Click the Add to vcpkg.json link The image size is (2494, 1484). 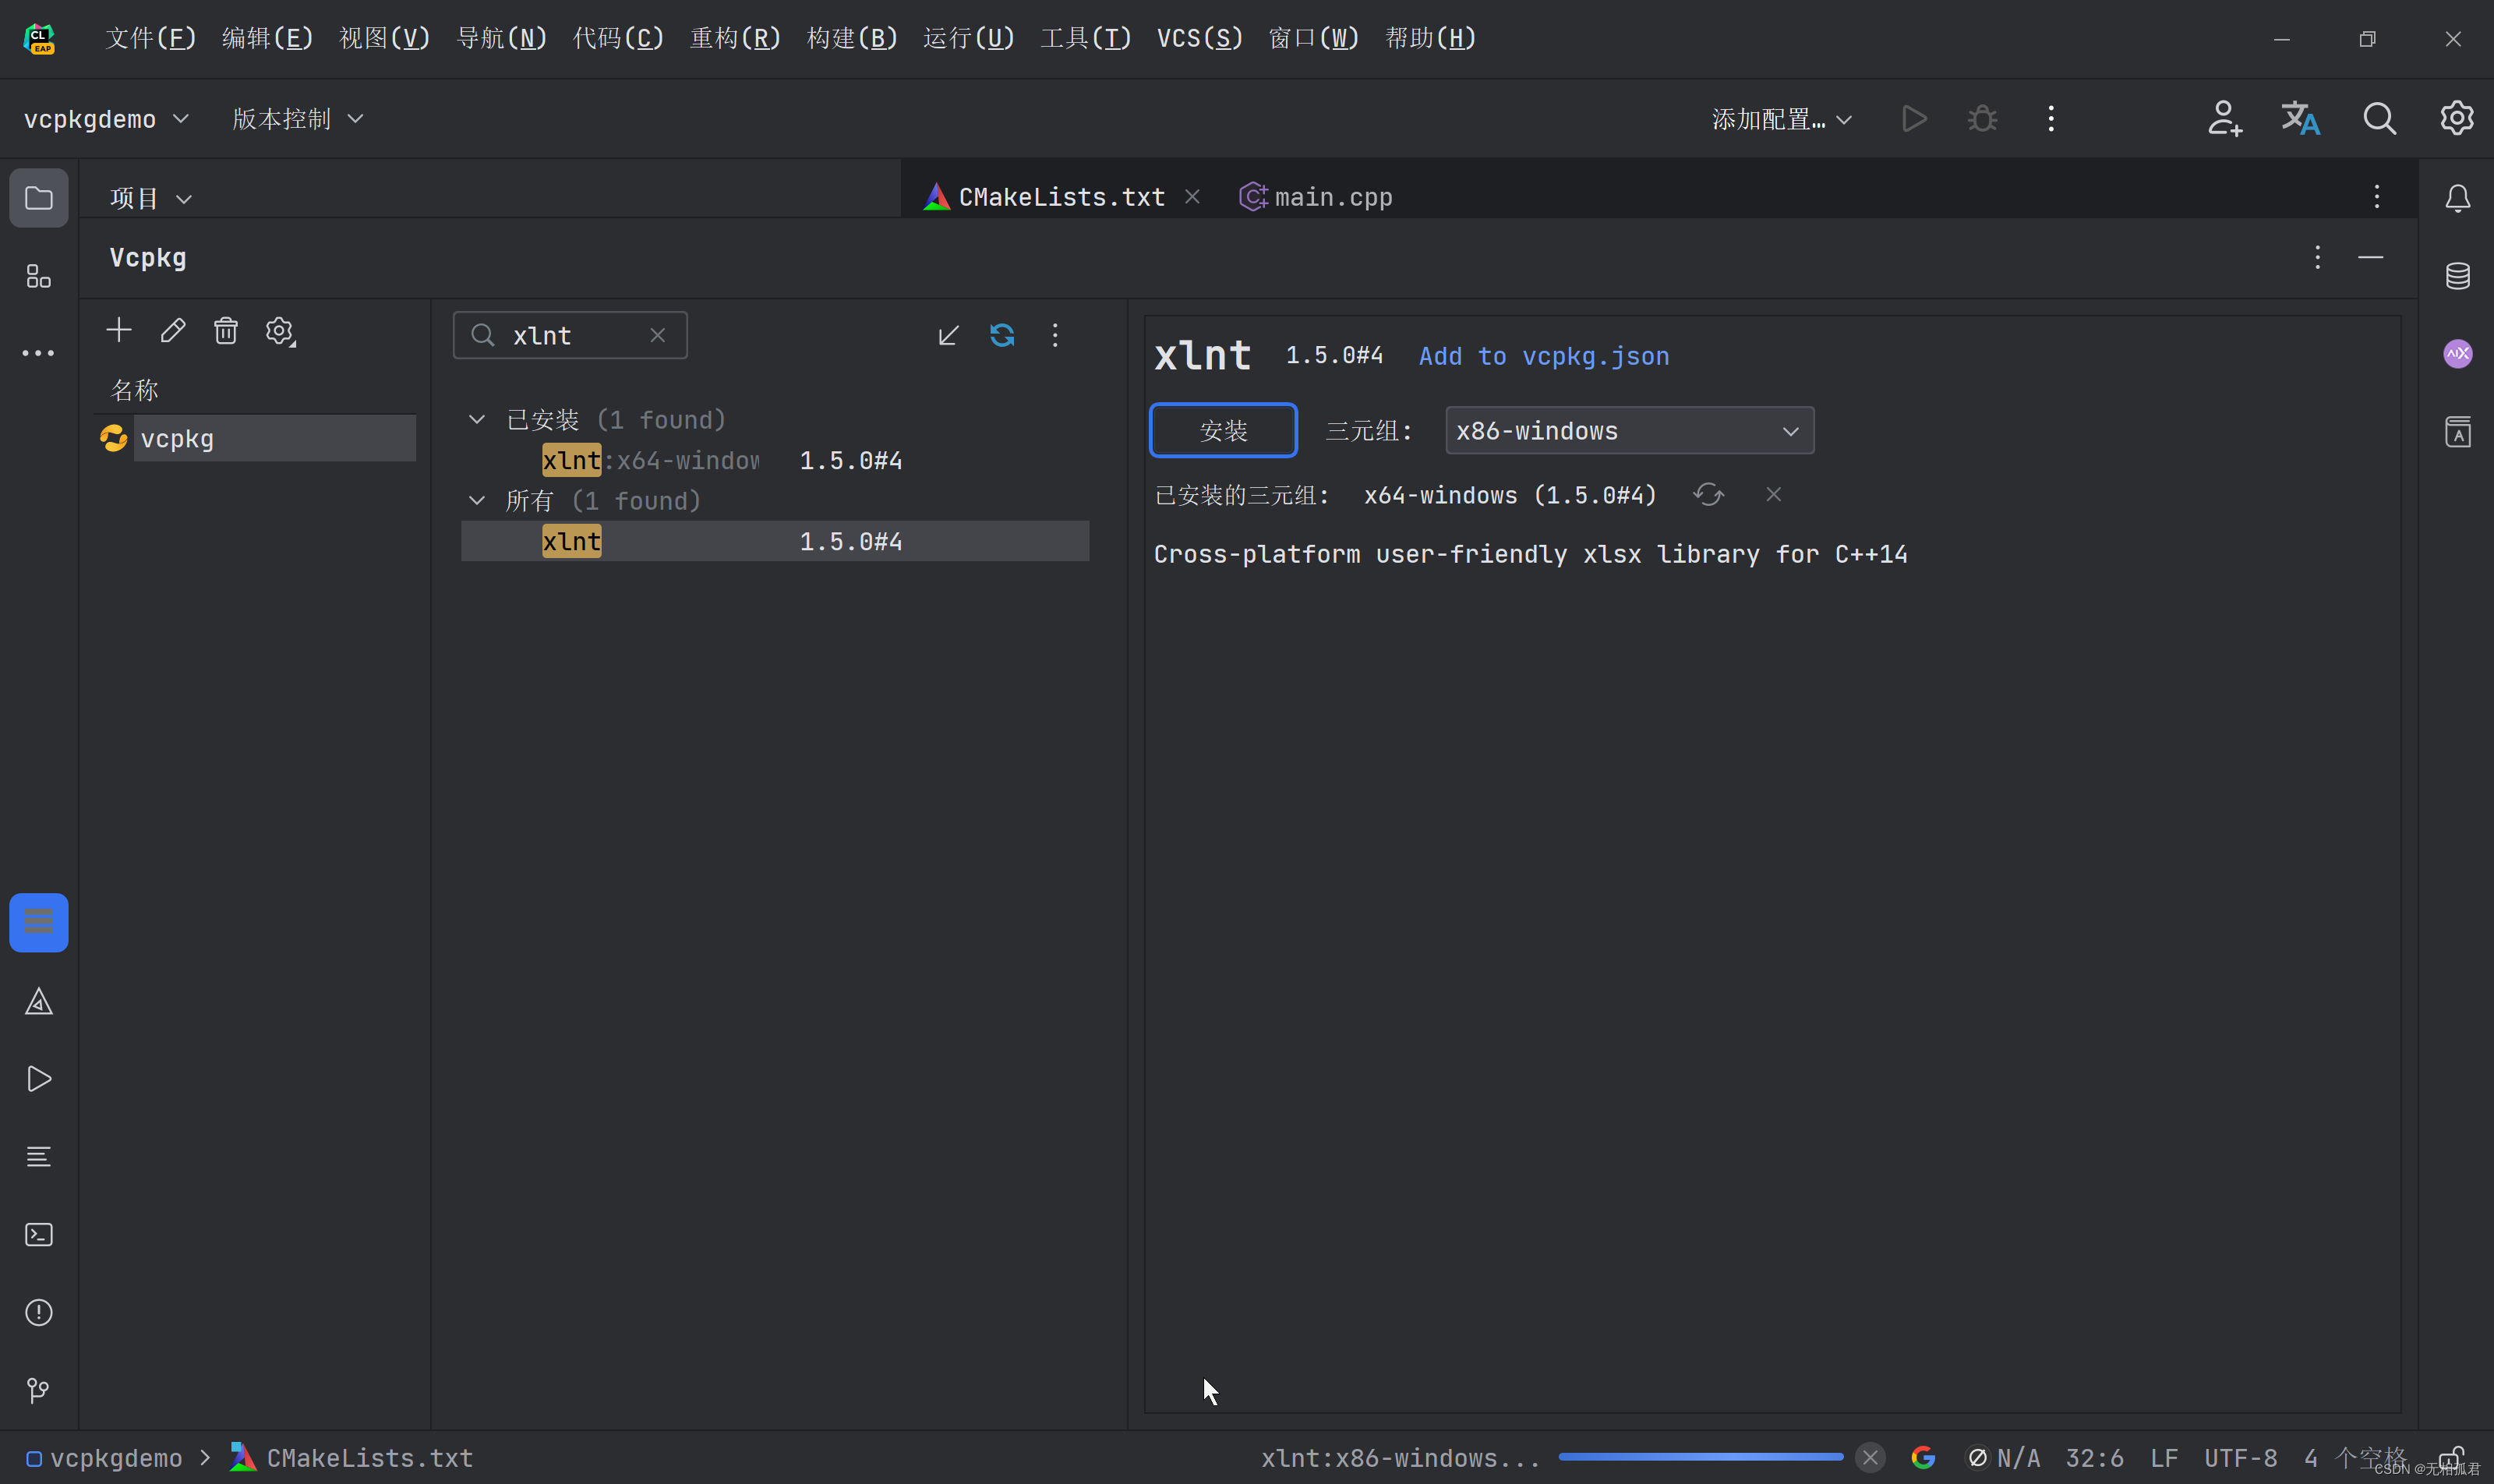click(1543, 356)
